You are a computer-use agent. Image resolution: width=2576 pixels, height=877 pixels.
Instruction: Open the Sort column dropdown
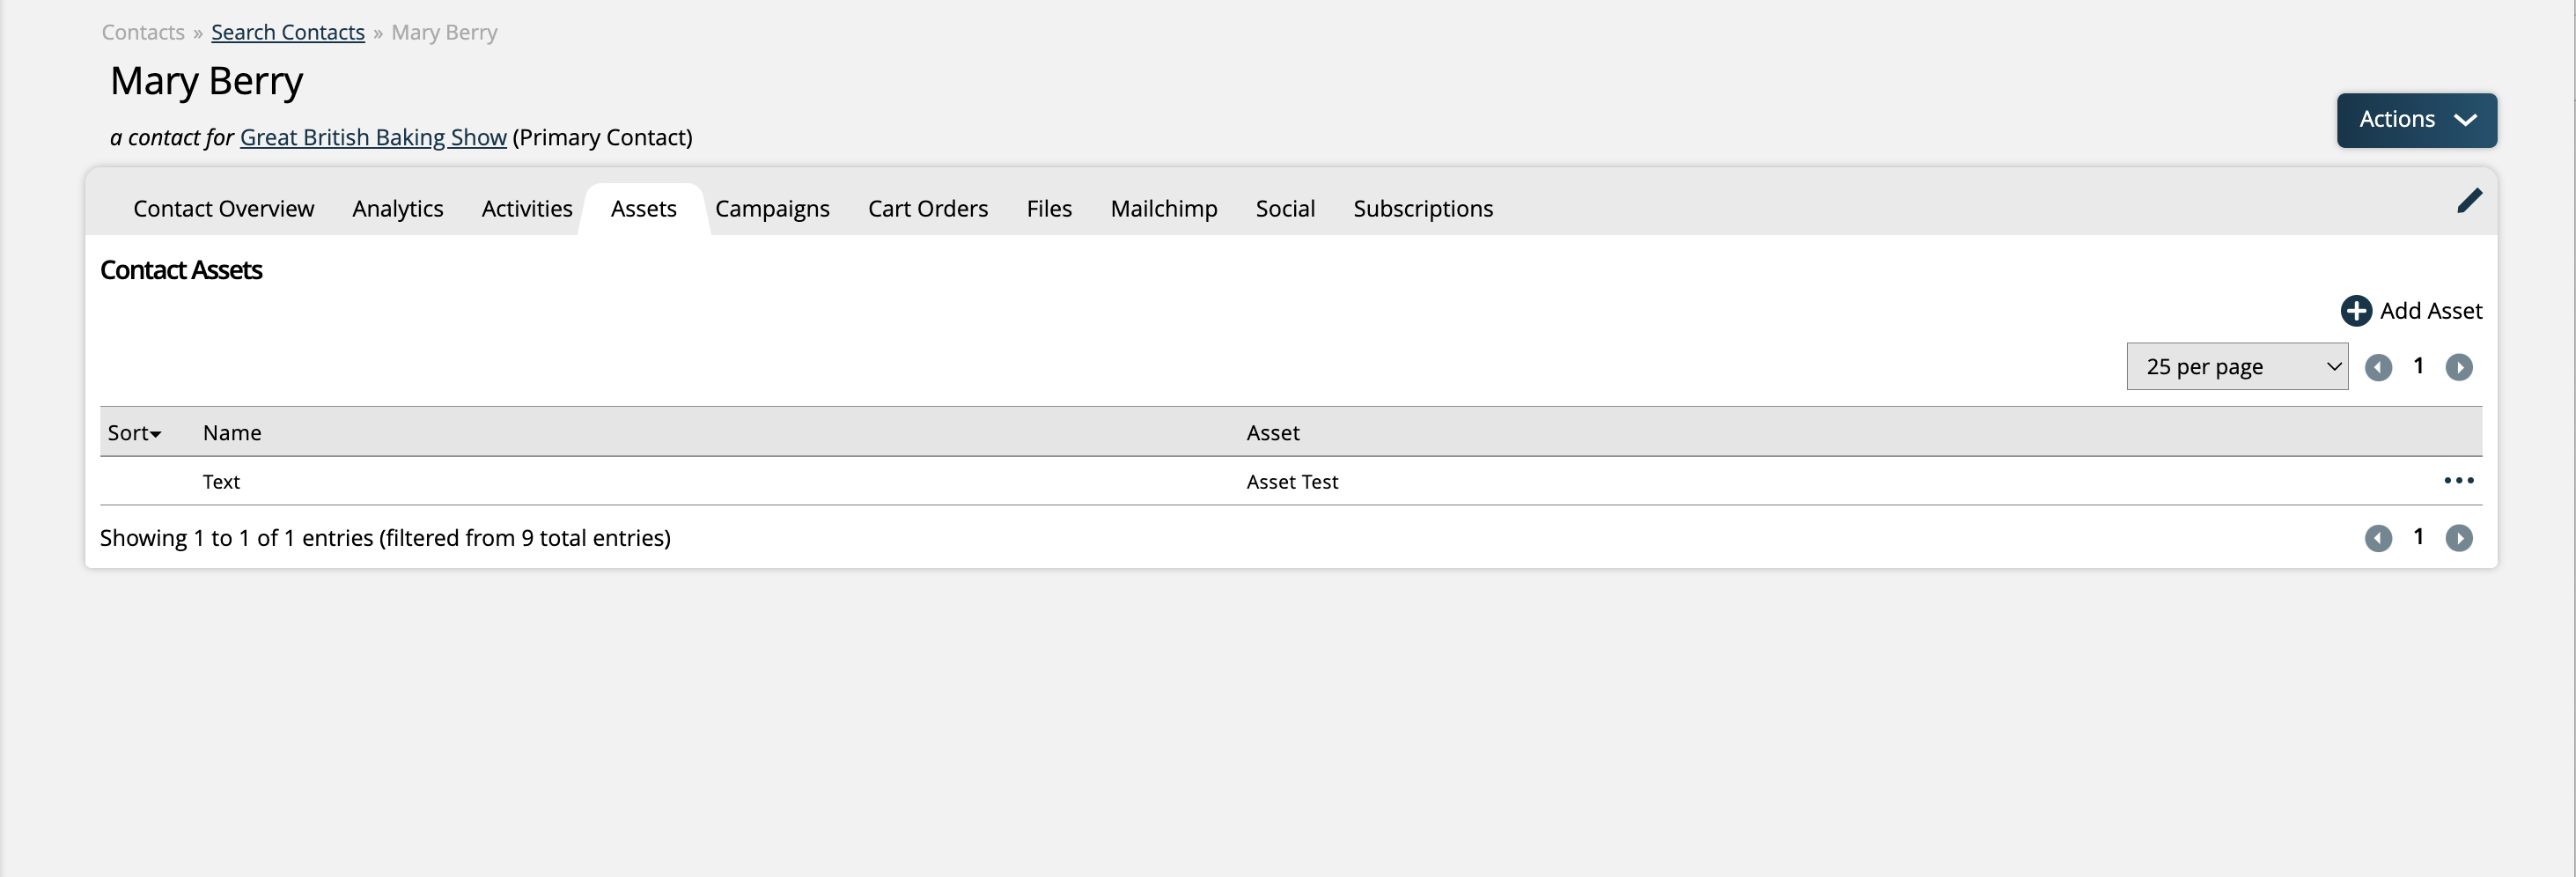134,433
